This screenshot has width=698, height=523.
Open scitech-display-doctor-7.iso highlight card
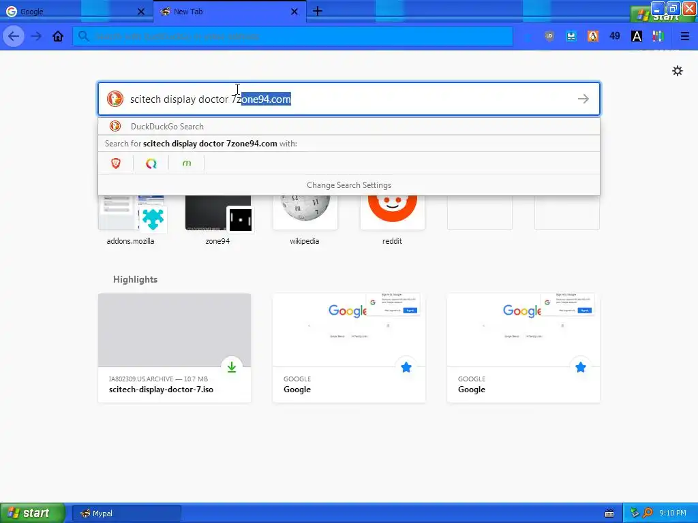click(174, 348)
